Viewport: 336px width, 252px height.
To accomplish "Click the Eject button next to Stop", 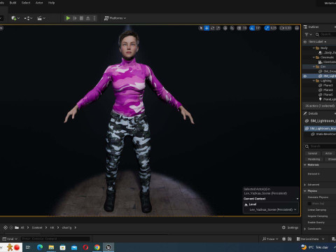I will [x=88, y=18].
